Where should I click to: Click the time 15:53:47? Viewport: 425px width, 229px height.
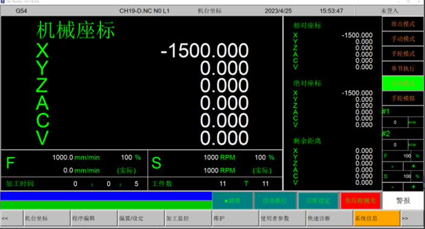(x=331, y=11)
